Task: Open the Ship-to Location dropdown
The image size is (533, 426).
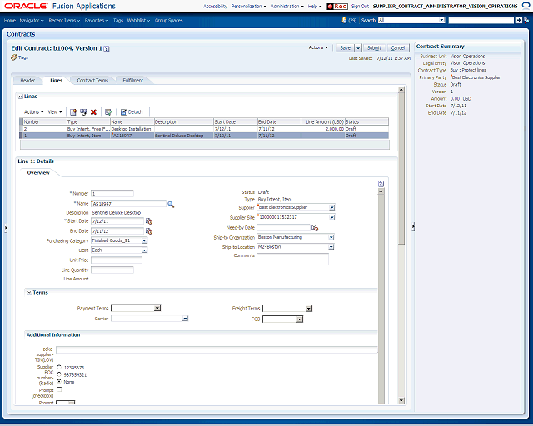Action: [x=331, y=247]
